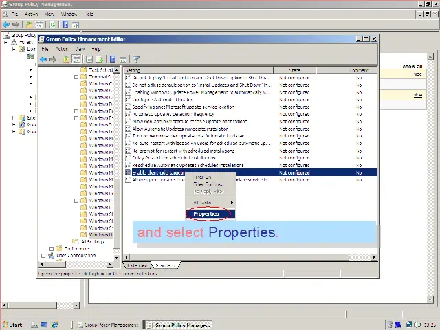Toggle Show/Hide Action Pane icon in Editor toolbar
Screen dimensions: 440x330
click(x=123, y=60)
